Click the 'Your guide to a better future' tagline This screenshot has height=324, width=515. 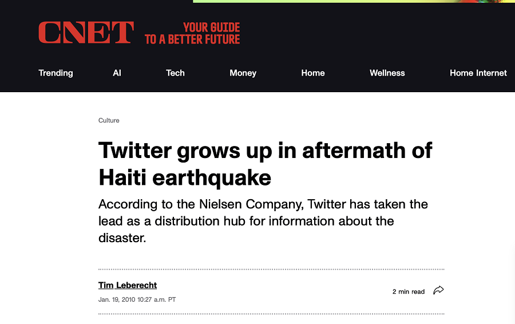point(192,33)
